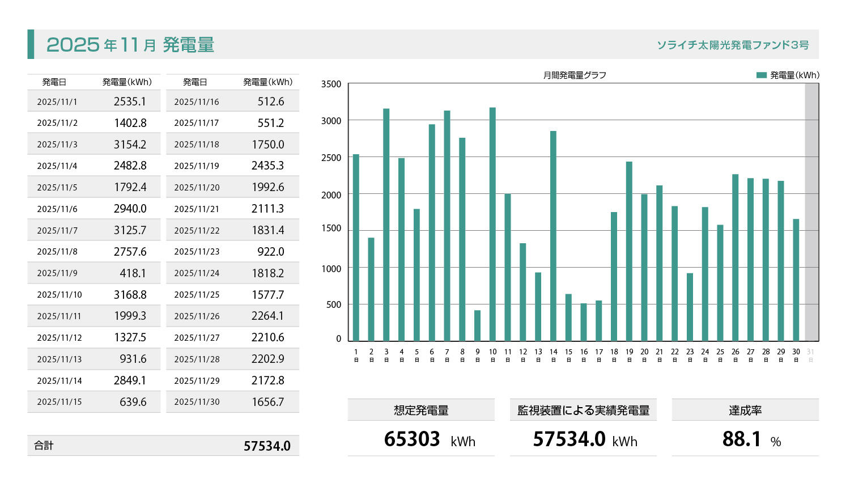Click the 65303 kWh expected value
The width and height of the screenshot is (850, 491).
[x=412, y=439]
